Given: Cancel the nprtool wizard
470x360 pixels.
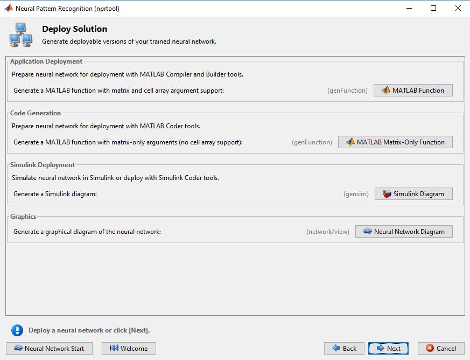Looking at the screenshot, I should coord(441,348).
